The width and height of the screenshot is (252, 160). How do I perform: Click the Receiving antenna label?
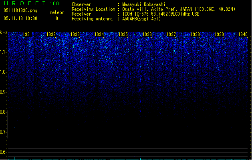92,19
